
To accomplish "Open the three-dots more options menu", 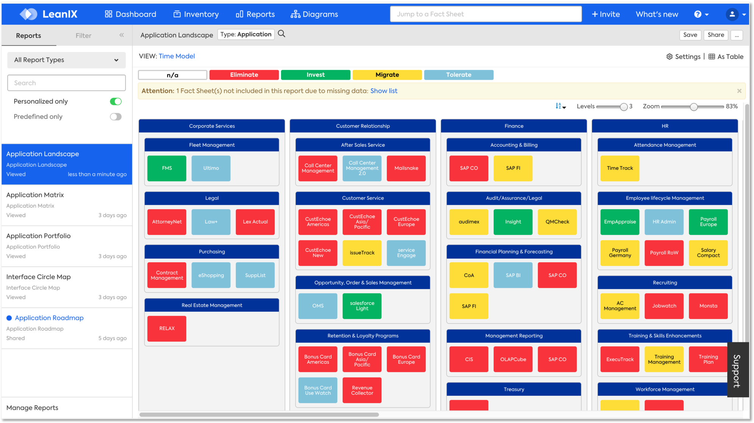I will 736,35.
